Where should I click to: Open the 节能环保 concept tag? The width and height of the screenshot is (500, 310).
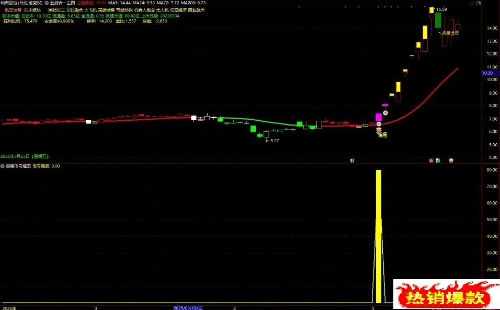[x=124, y=10]
